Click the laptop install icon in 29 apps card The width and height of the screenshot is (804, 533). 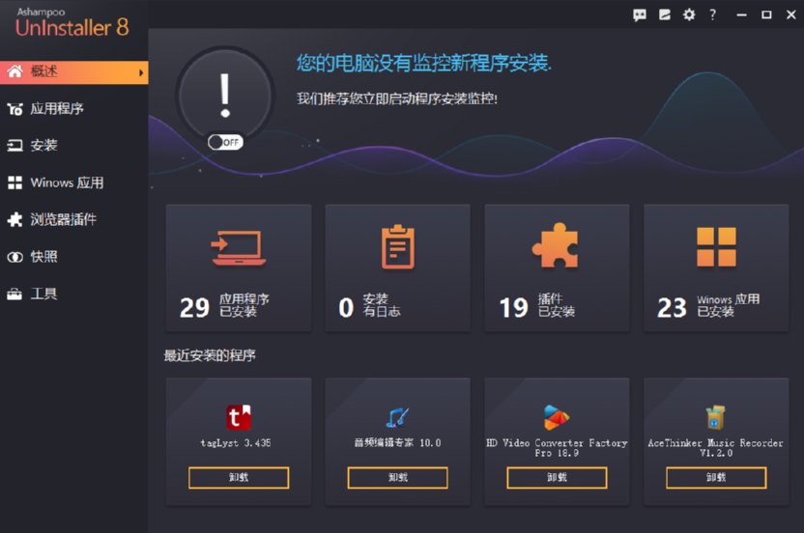click(x=239, y=248)
